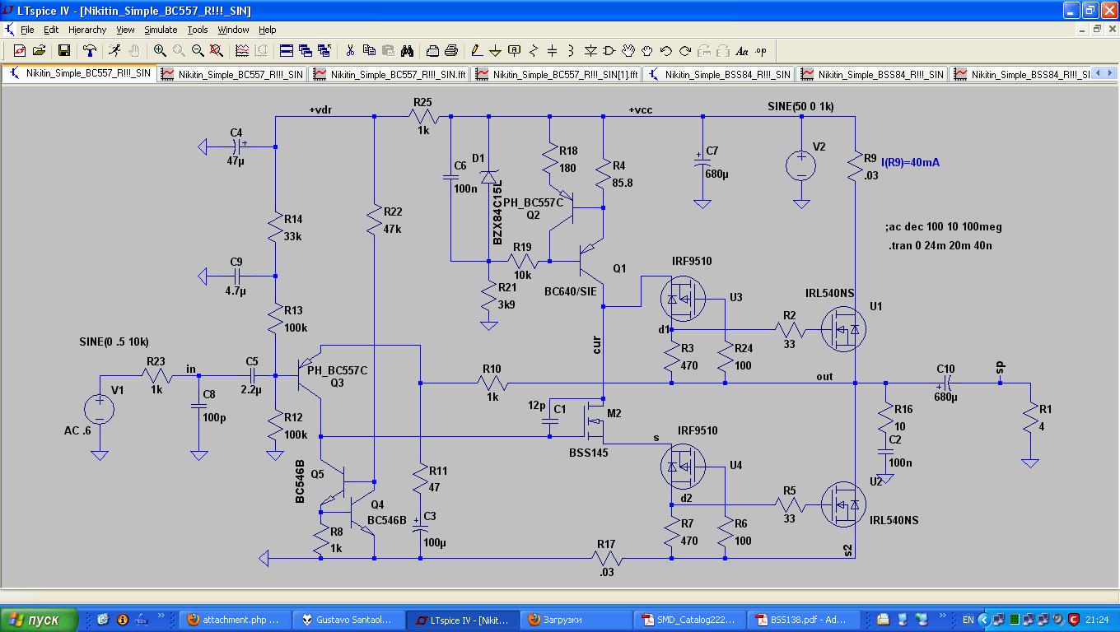This screenshot has height=632, width=1120.
Task: Open a file with the folder icon
Action: click(x=39, y=51)
